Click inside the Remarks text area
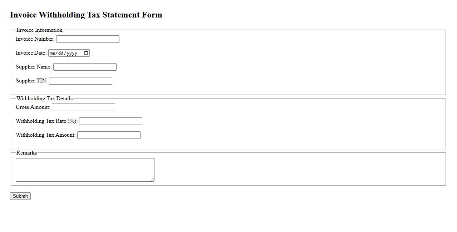The image size is (457, 232). pos(85,170)
